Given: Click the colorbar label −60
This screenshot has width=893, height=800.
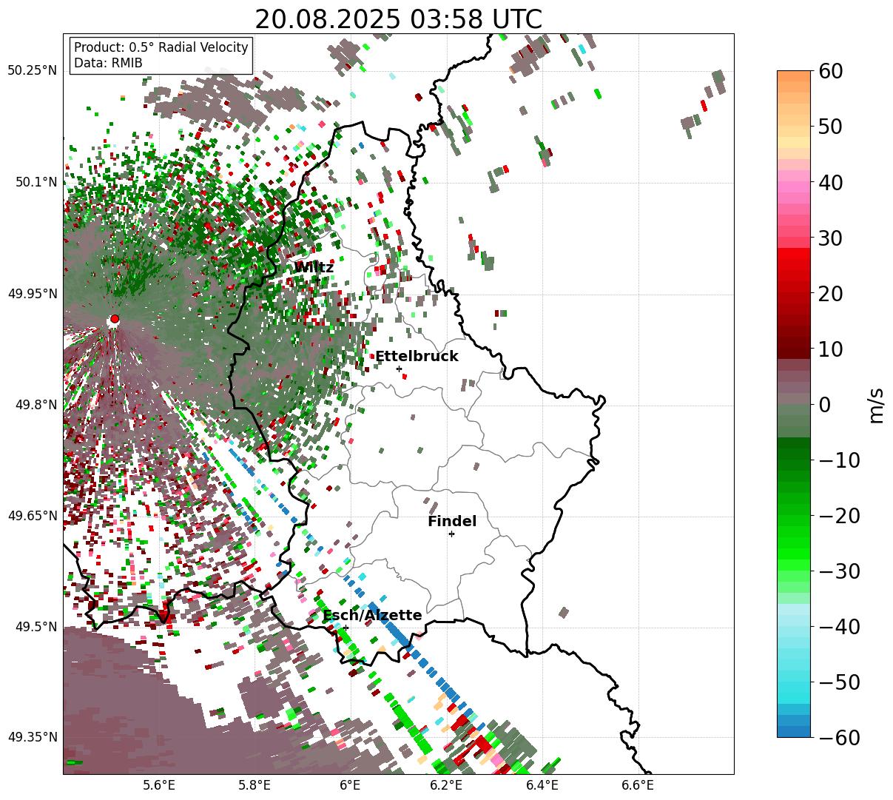Looking at the screenshot, I should pos(839,737).
